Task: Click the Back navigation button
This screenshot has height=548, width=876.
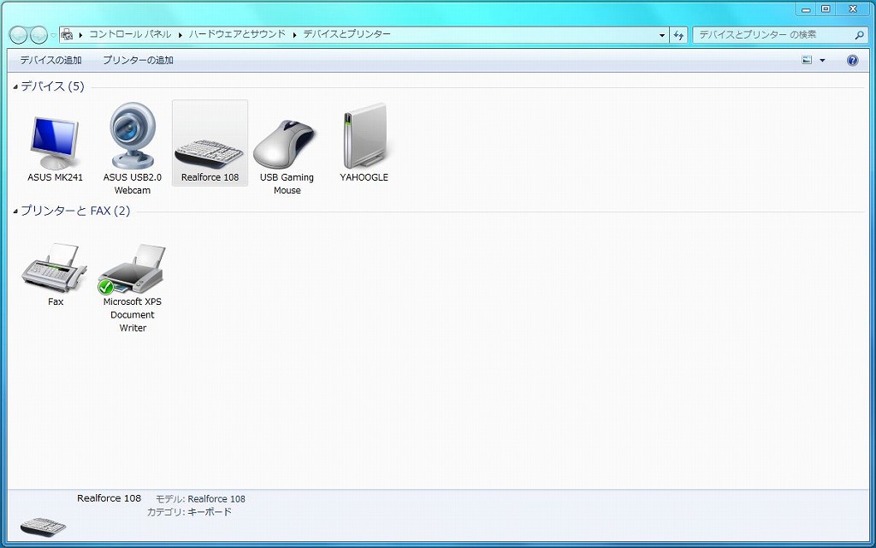Action: pyautogui.click(x=19, y=35)
